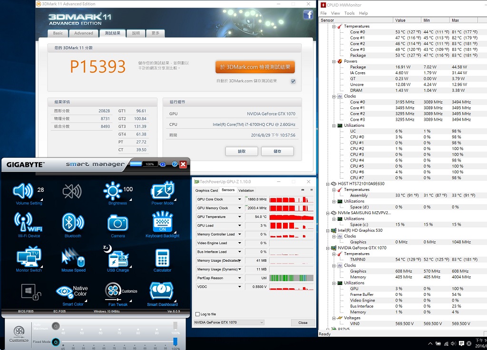Open the Validation tab in GPU-Z
Viewport: 487px width, 350px height.
[246, 190]
